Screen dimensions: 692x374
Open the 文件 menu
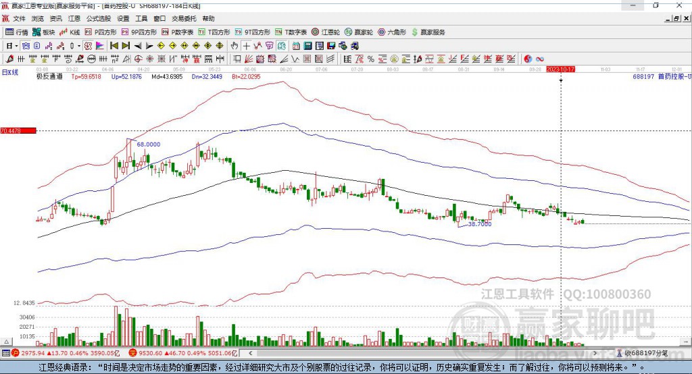tap(19, 18)
